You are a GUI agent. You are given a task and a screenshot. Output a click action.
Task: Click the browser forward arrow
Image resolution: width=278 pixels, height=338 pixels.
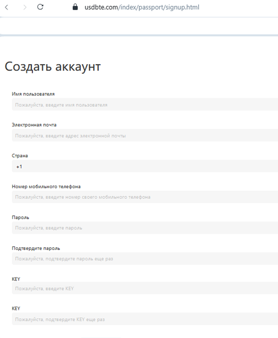[25, 7]
